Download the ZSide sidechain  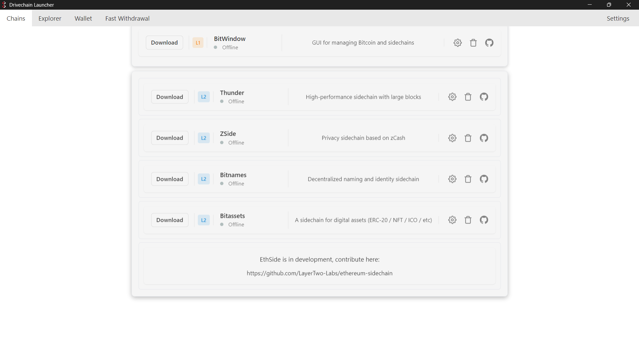tap(170, 138)
